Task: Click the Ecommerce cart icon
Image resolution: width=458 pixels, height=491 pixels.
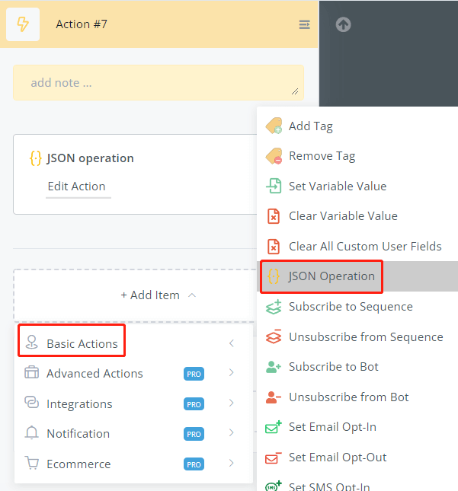Action: 31,464
